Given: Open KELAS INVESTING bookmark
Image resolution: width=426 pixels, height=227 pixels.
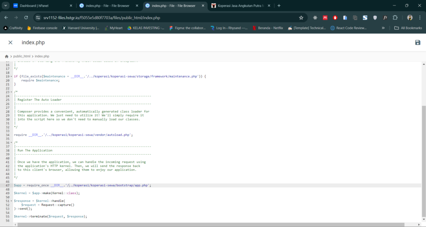Looking at the screenshot, I should coord(146,28).
